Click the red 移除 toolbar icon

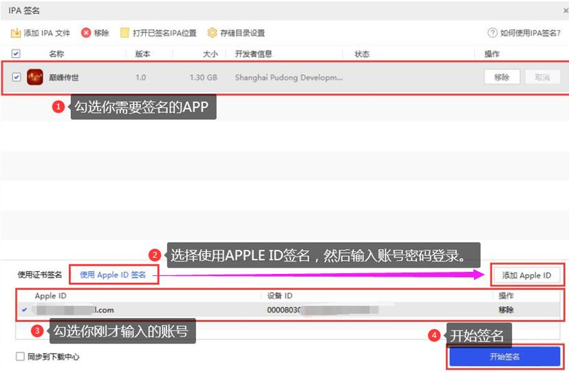(86, 33)
